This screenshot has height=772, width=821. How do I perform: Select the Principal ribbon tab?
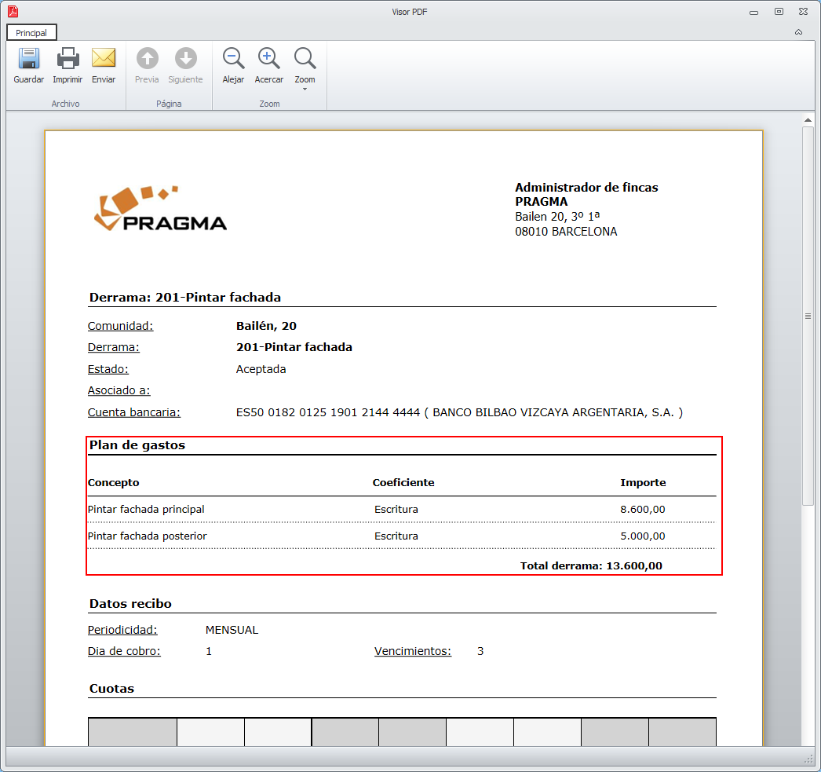point(32,33)
